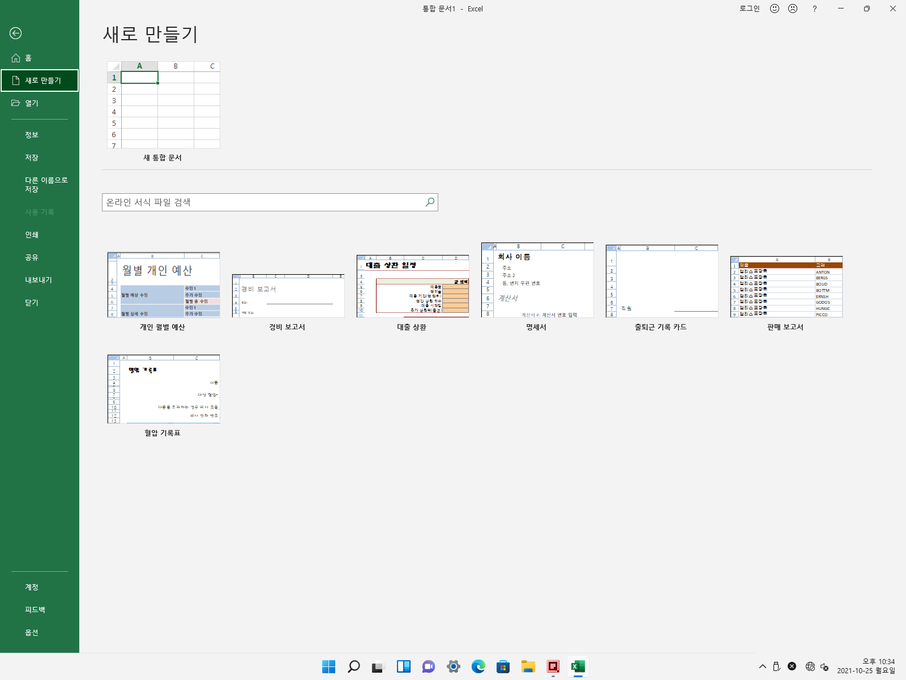Open File Explorer on the taskbar

coord(528,666)
